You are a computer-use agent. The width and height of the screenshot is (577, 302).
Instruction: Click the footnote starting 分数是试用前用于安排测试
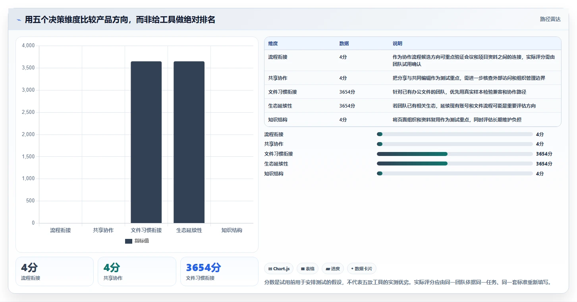408,283
